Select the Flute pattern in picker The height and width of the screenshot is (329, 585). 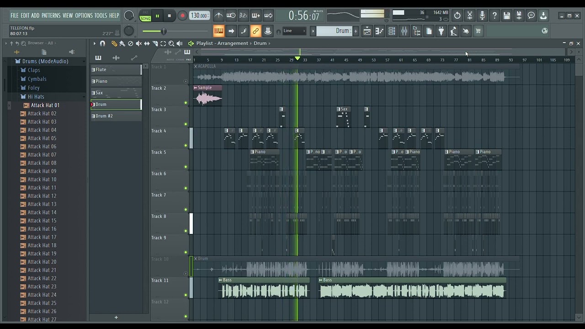click(x=116, y=69)
